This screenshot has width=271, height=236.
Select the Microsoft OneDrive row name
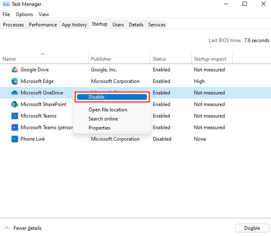click(x=42, y=93)
